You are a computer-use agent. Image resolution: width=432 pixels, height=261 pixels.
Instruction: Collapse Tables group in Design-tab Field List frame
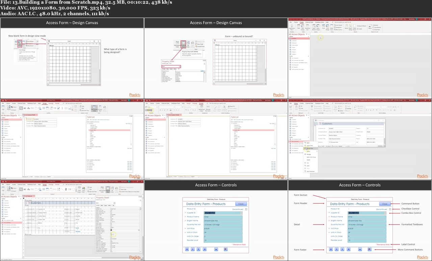21,118
